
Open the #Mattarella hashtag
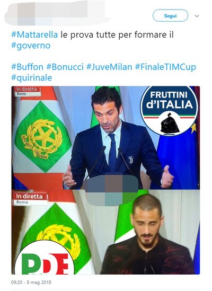[34, 34]
